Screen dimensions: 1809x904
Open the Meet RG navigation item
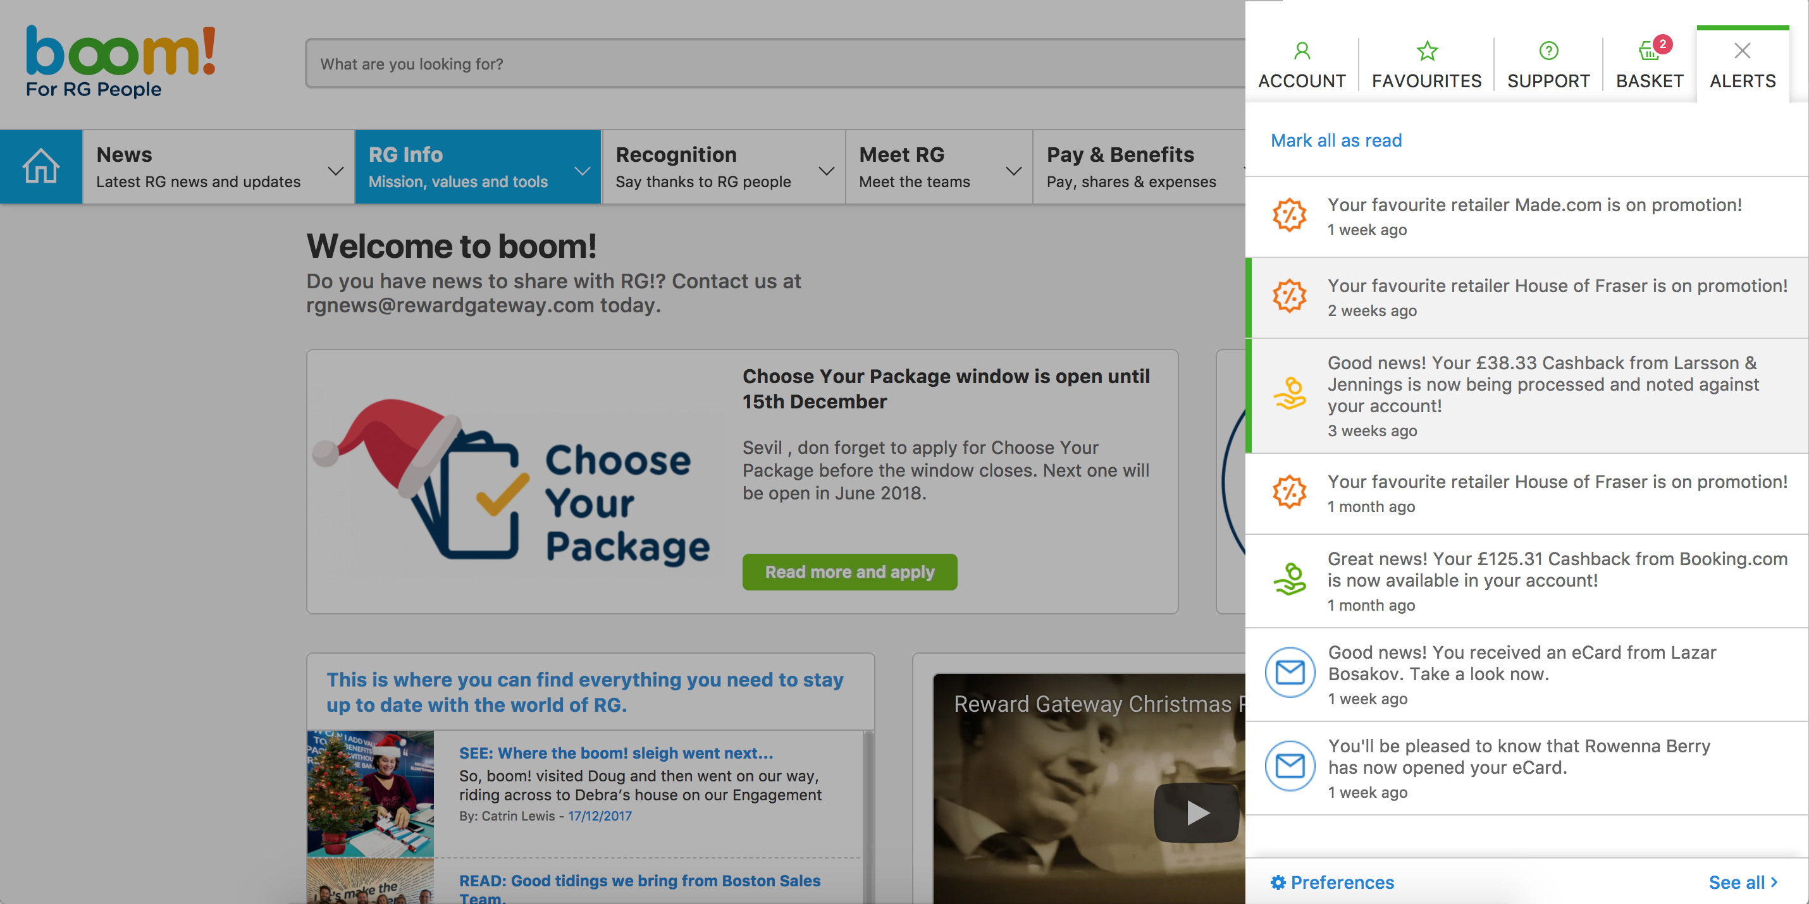click(x=939, y=167)
